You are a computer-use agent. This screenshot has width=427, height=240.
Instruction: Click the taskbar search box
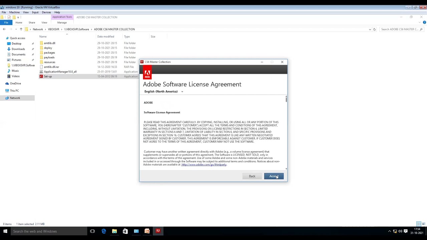(48, 231)
